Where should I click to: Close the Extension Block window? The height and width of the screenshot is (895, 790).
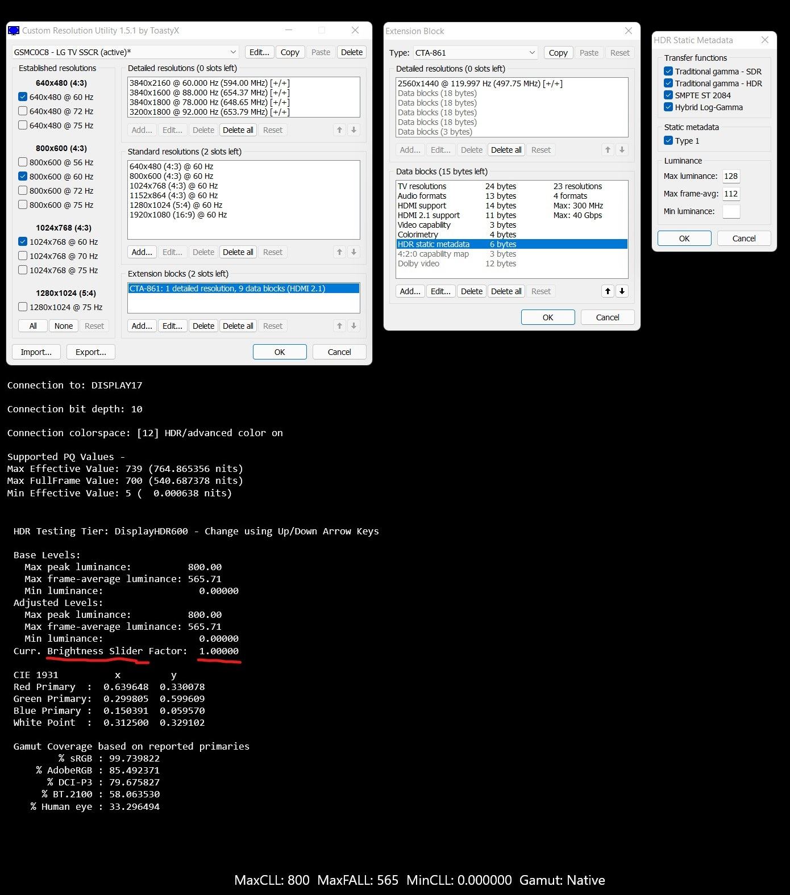tap(628, 31)
